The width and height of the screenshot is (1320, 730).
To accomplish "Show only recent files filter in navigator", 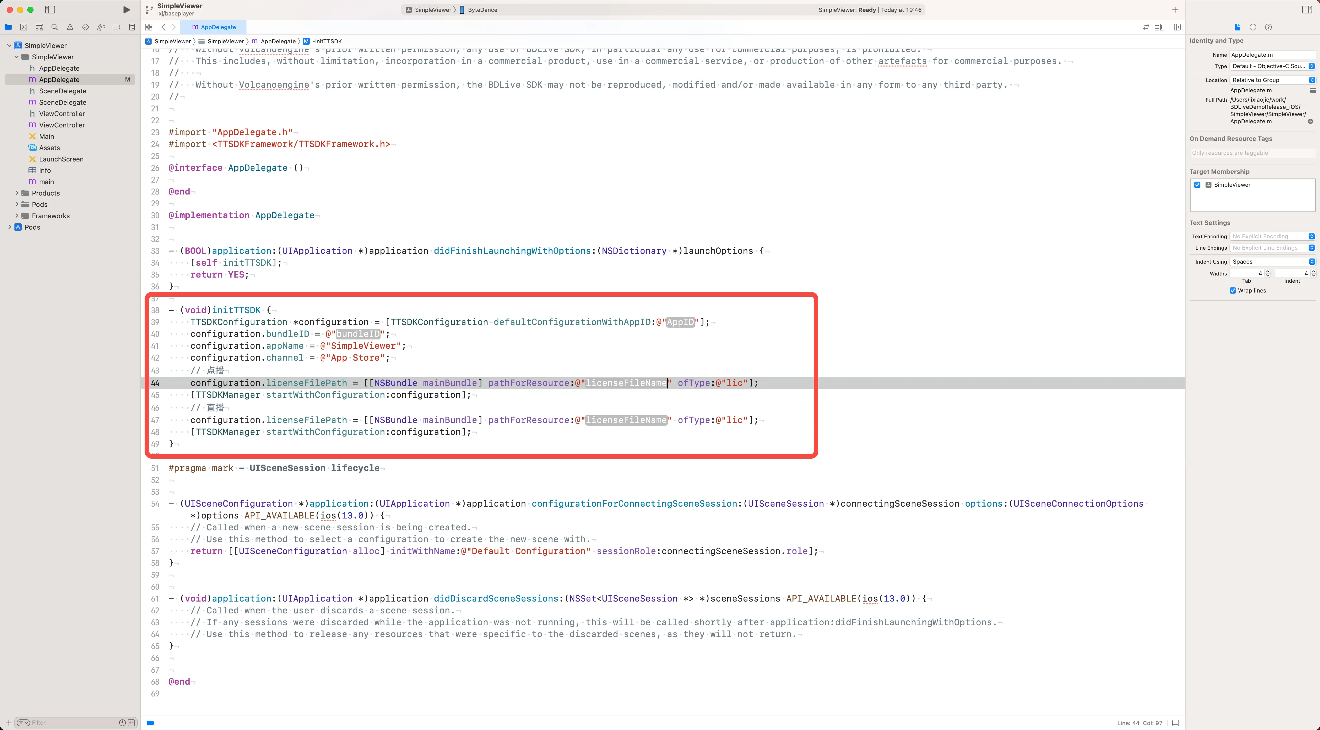I will (x=122, y=723).
